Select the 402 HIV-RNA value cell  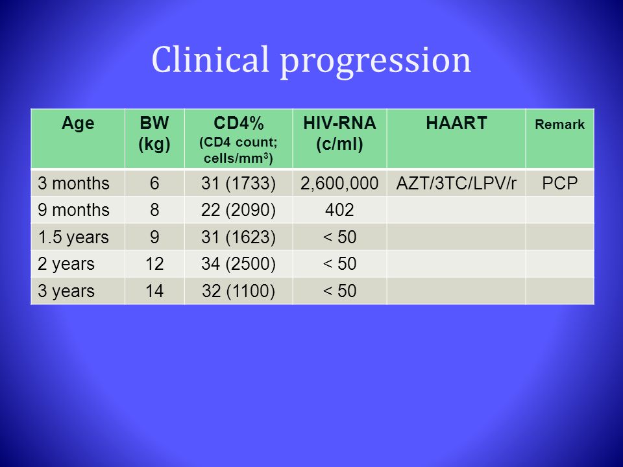click(339, 210)
